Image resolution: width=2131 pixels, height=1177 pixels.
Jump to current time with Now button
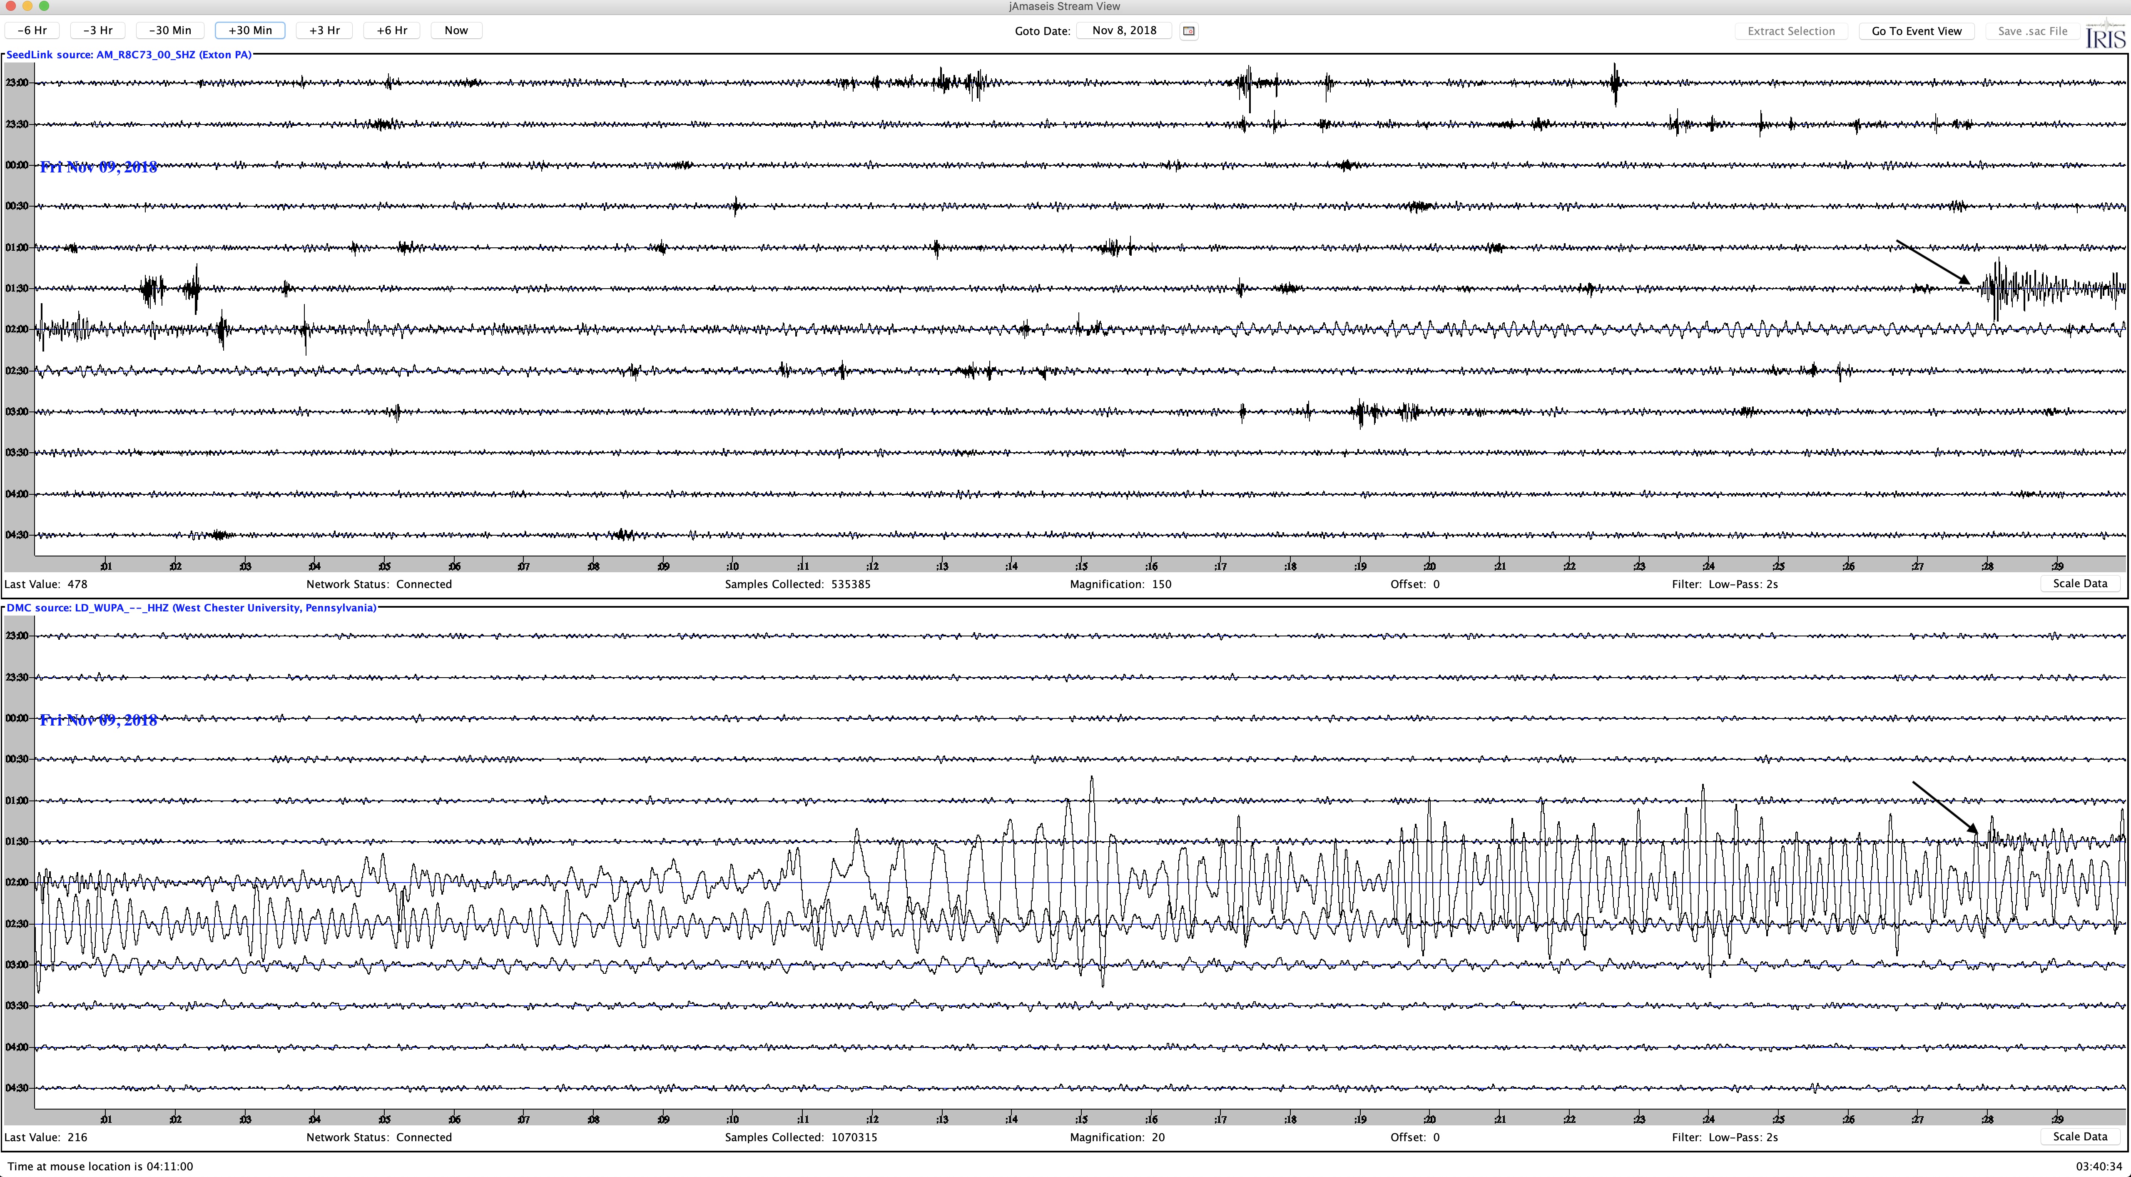[456, 31]
